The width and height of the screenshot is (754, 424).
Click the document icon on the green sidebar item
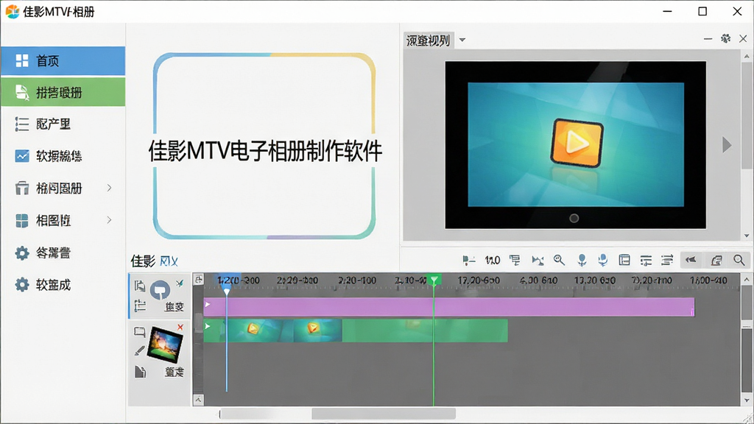22,92
